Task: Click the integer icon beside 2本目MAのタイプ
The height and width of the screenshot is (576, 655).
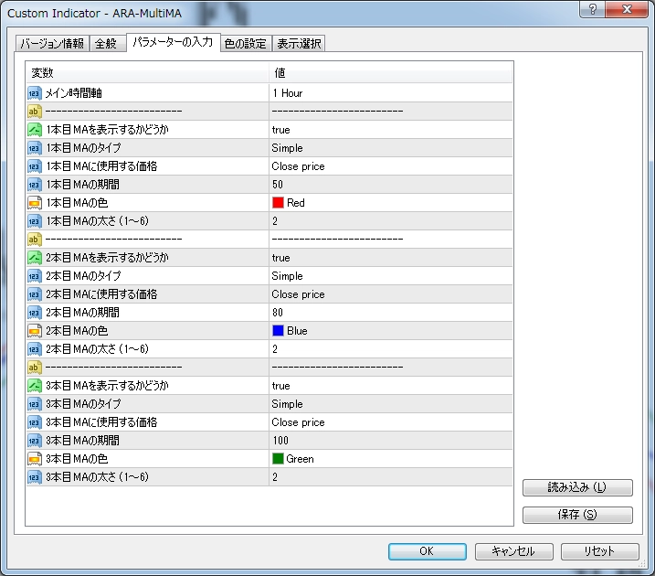Action: click(35, 276)
